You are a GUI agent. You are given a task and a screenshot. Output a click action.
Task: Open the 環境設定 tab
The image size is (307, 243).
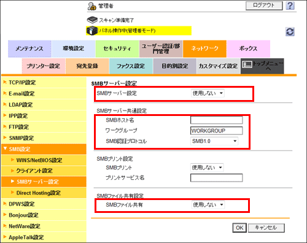(74, 48)
